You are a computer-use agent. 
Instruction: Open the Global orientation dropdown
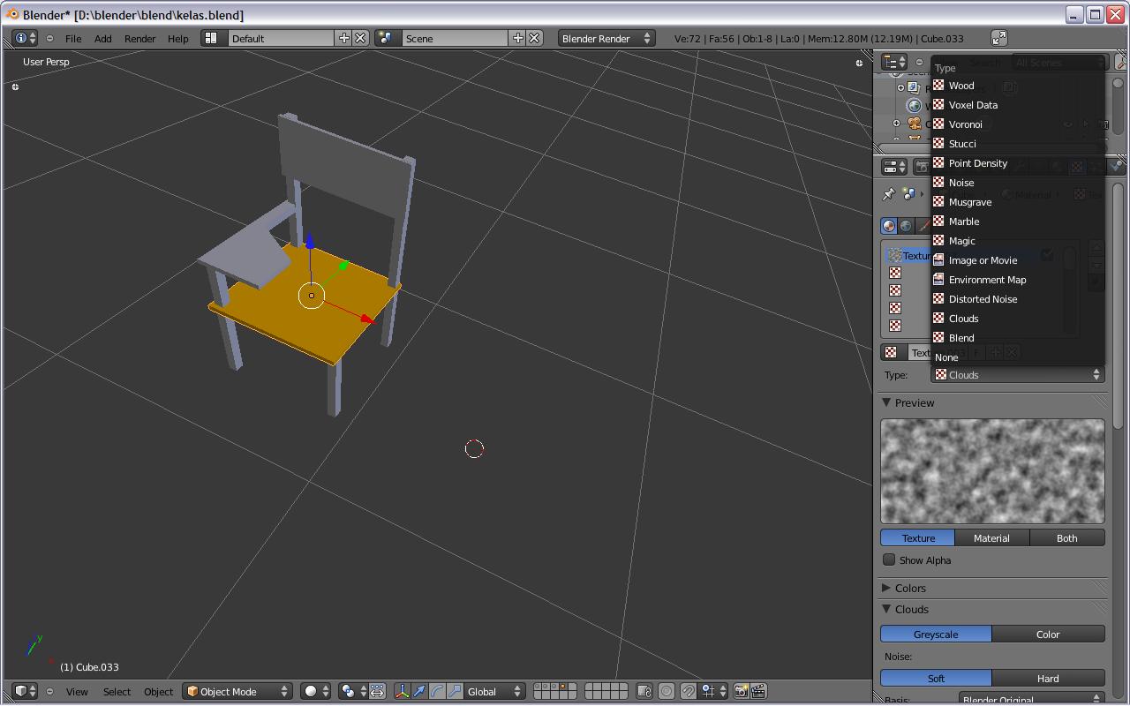pos(494,691)
